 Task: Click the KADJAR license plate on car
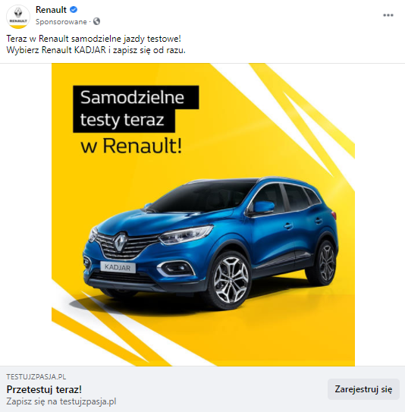pos(118,267)
